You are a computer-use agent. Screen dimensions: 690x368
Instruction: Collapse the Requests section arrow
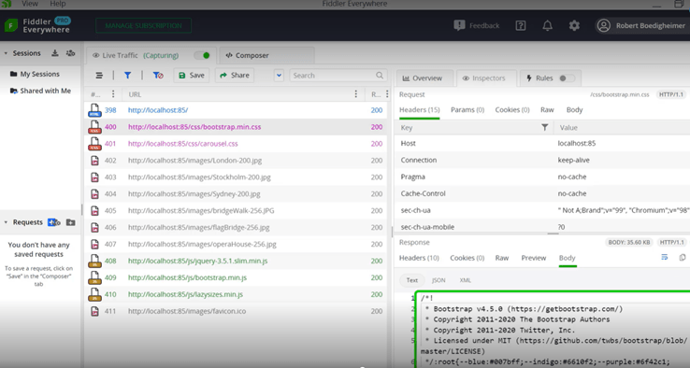click(x=6, y=222)
